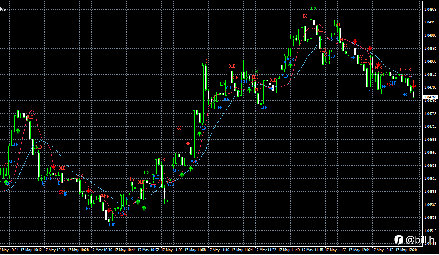439x255 pixels.
Task: Click the 1.04735 price axis label
Action: [x=431, y=114]
